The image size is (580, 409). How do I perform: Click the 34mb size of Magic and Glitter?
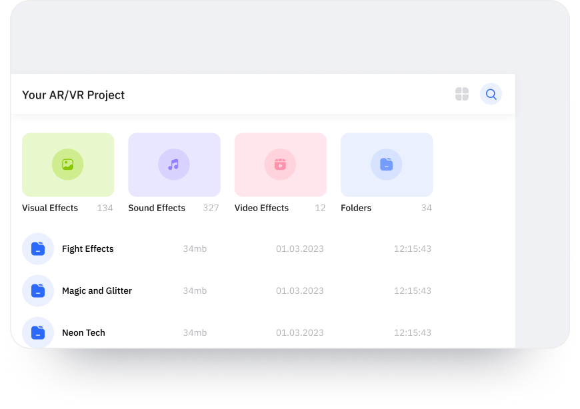pos(195,291)
